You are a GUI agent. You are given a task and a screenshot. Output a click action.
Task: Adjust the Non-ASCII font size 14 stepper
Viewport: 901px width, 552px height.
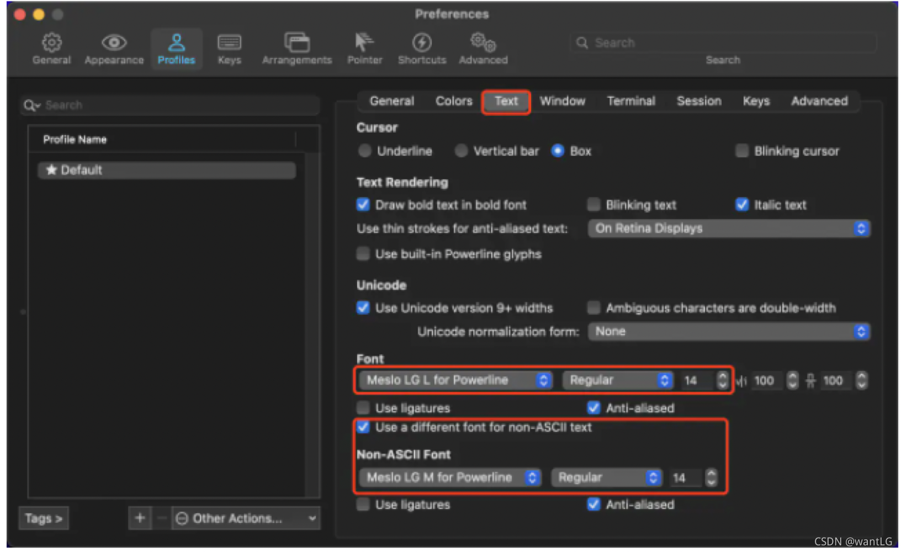pos(711,477)
